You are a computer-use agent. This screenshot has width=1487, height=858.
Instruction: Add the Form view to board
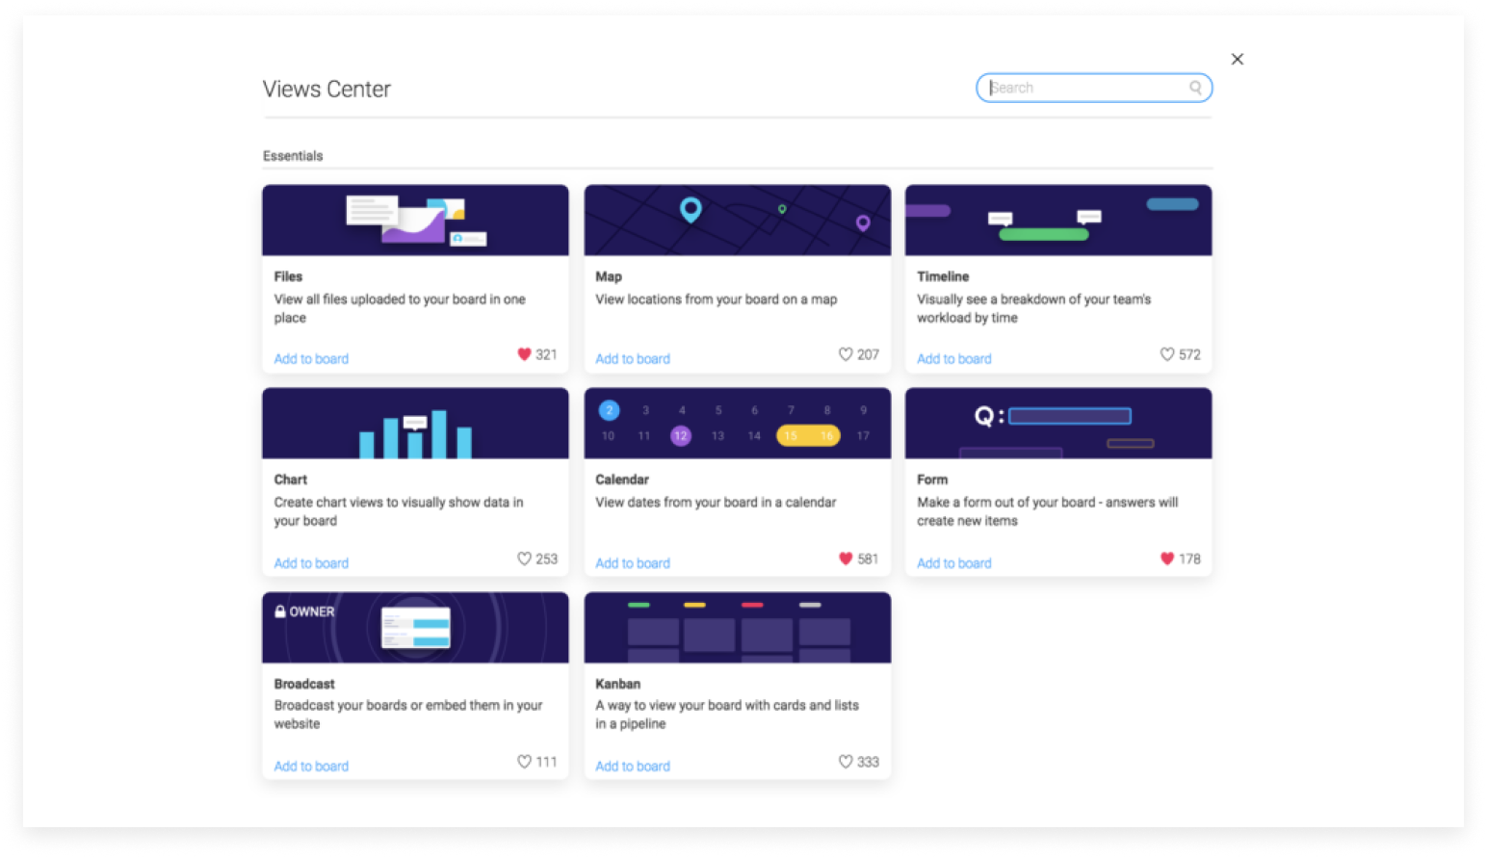[954, 563]
